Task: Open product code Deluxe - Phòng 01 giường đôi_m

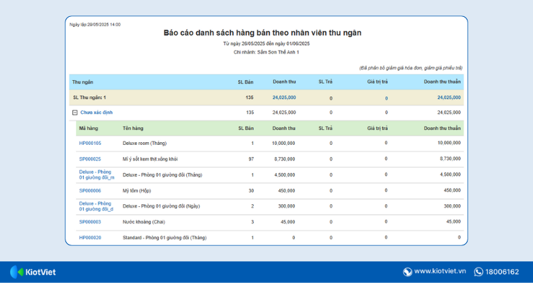Action: pyautogui.click(x=96, y=175)
